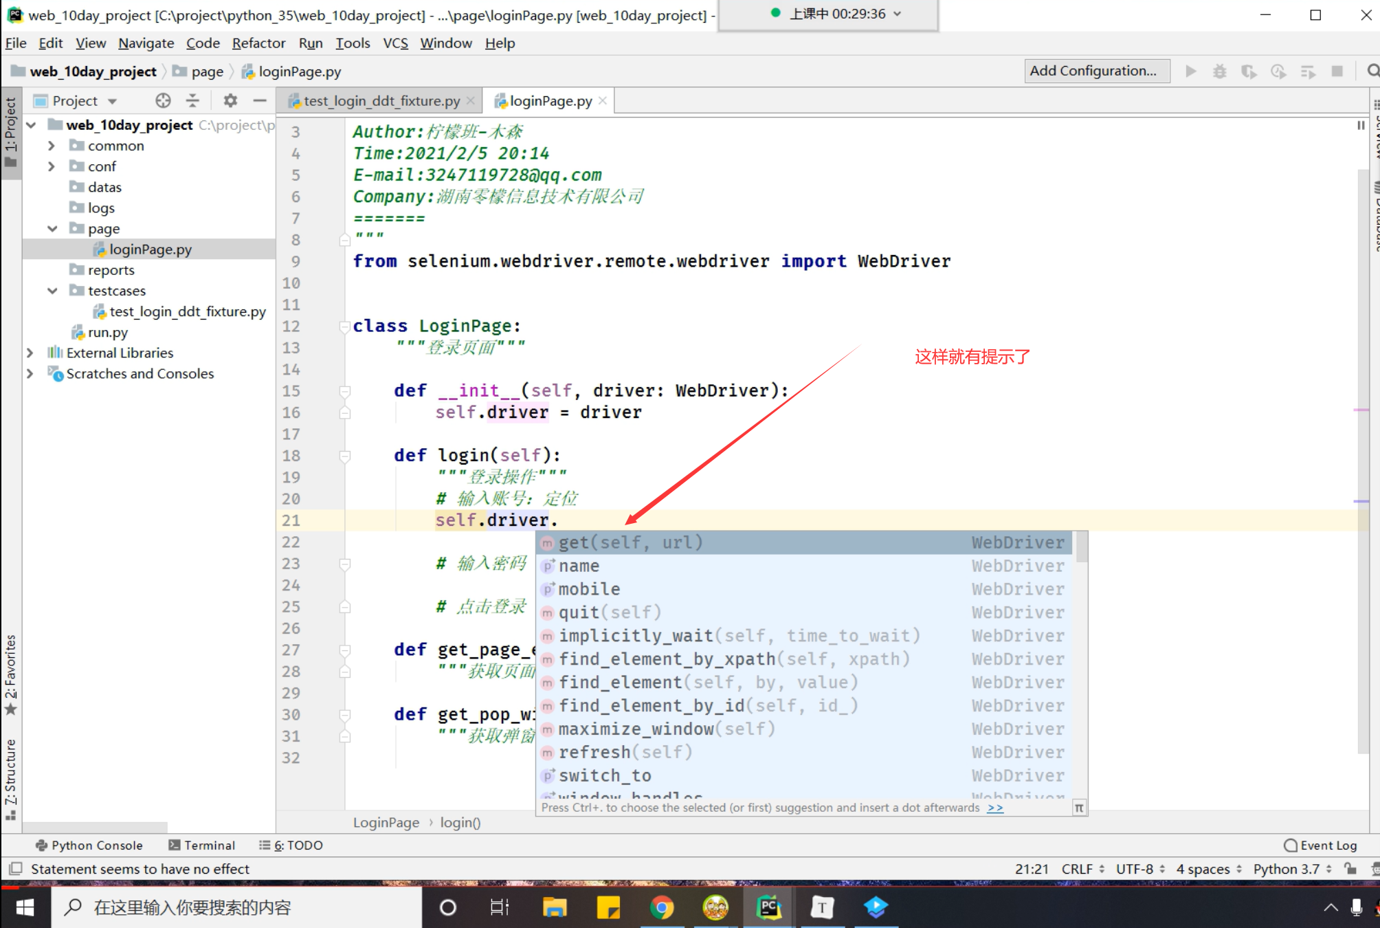Toggle quick documentation pi icon in completion popup
This screenshot has width=1380, height=928.
(1079, 808)
